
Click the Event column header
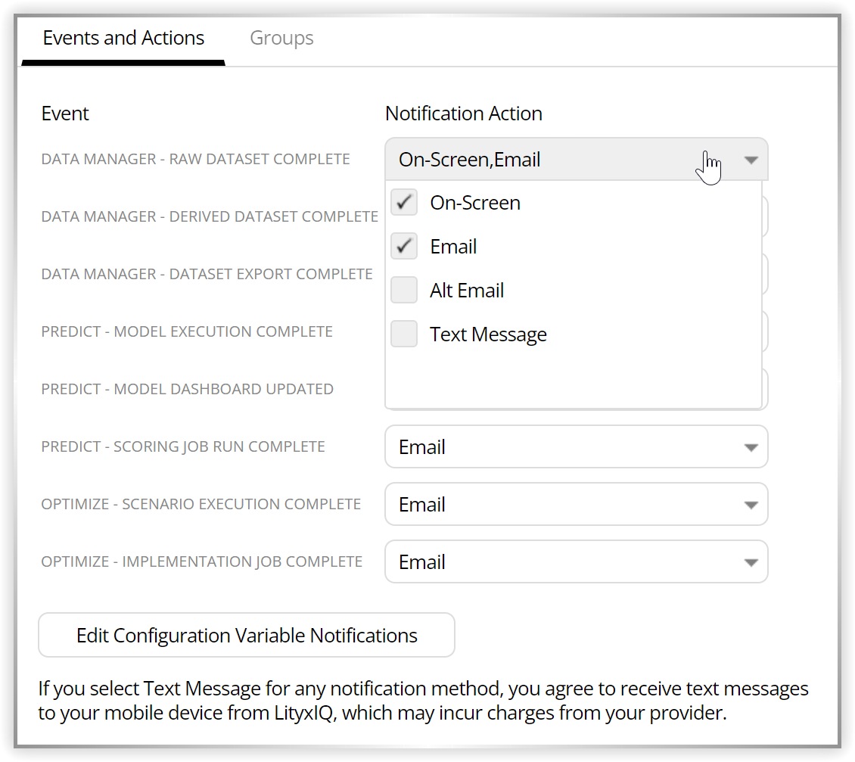65,114
